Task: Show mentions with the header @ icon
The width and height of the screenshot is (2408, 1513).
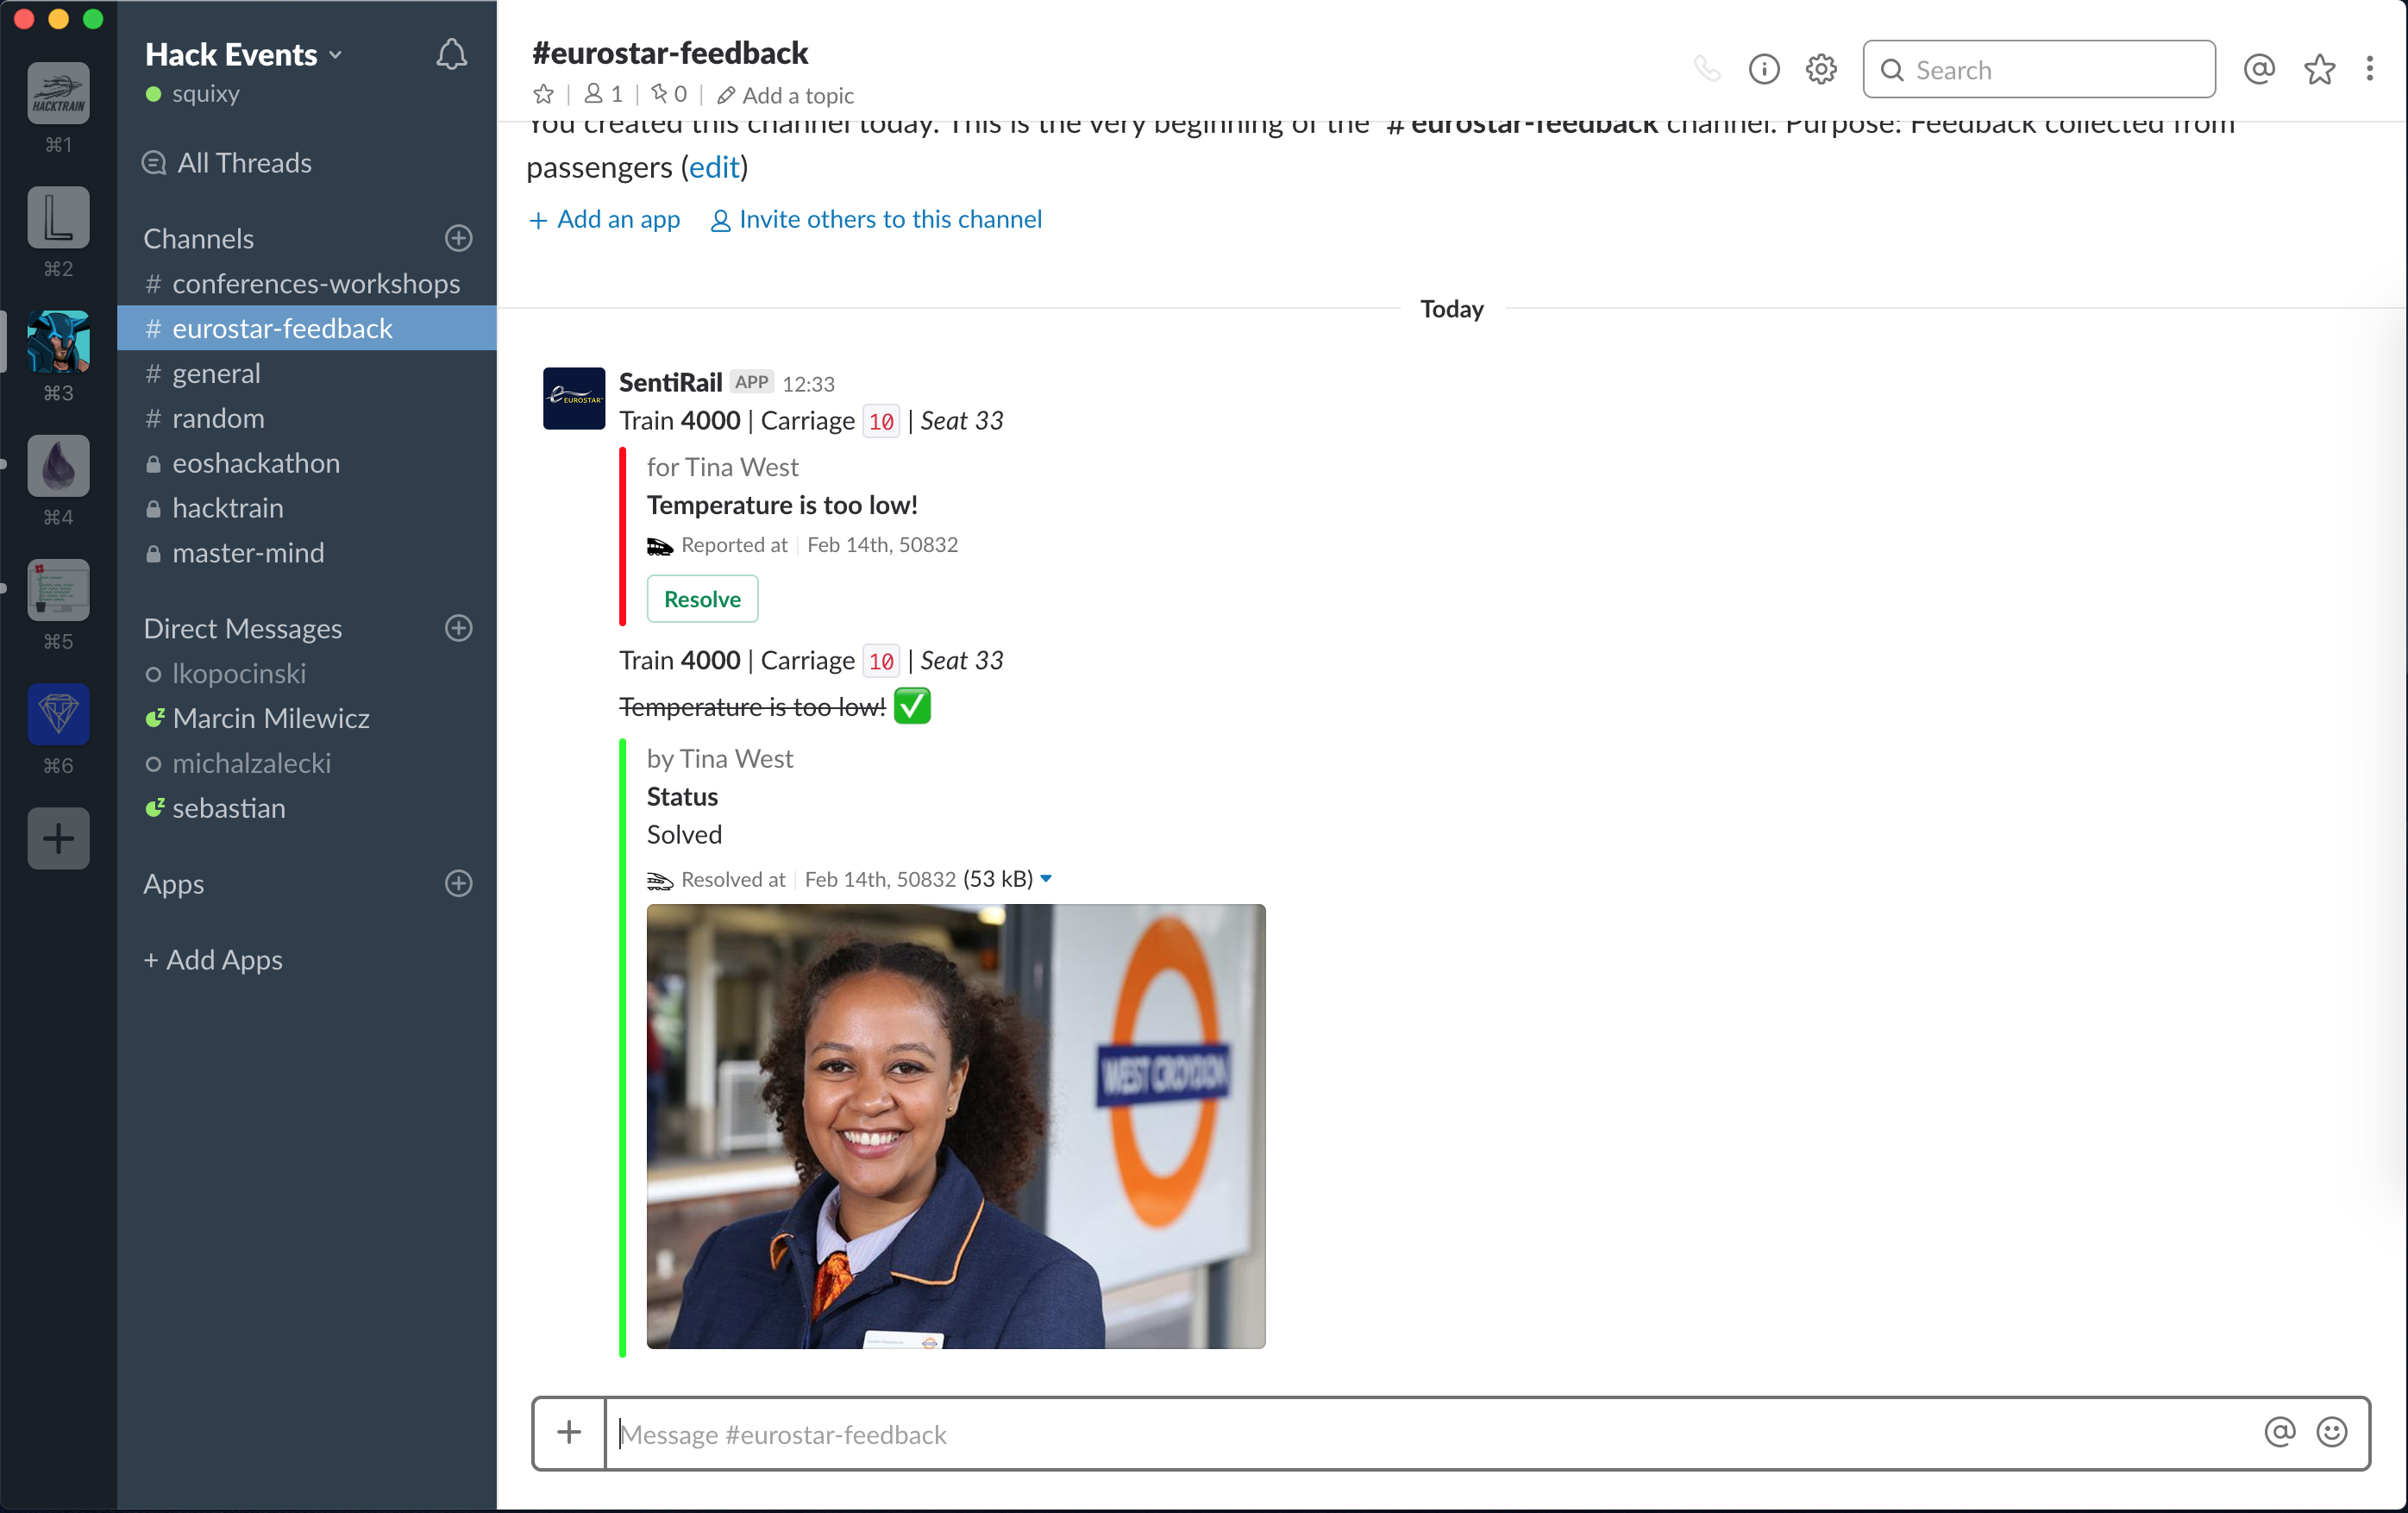Action: point(2258,70)
